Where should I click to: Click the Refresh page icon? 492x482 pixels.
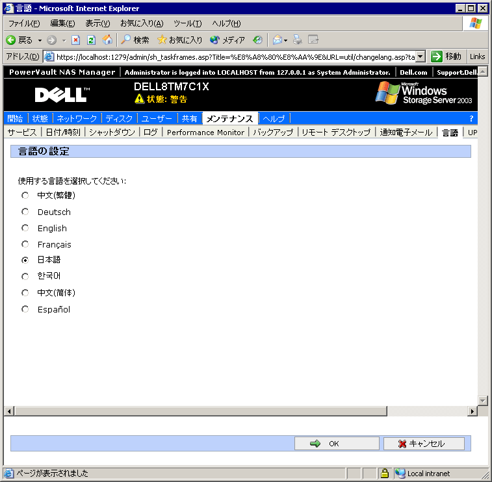coord(91,40)
